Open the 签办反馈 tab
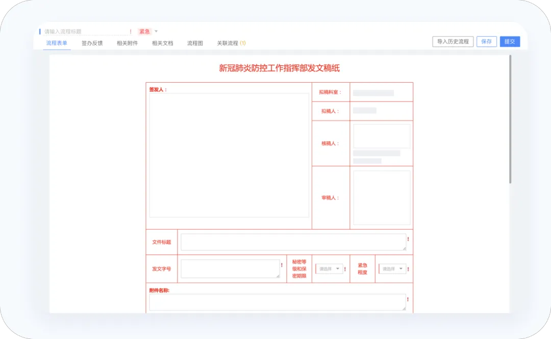Viewport: 551px width, 339px height. [92, 43]
